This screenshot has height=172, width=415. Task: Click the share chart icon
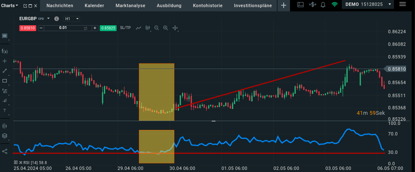[x=5, y=151]
